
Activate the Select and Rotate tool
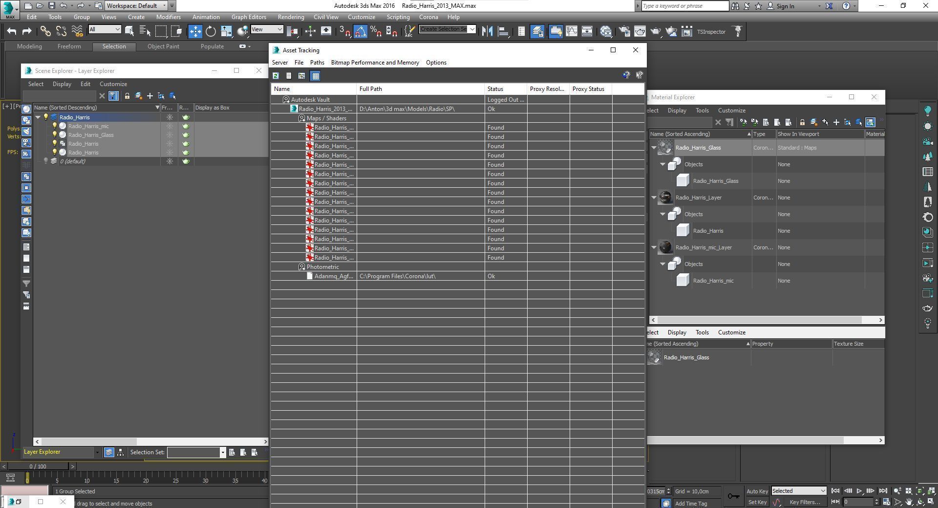pos(211,32)
